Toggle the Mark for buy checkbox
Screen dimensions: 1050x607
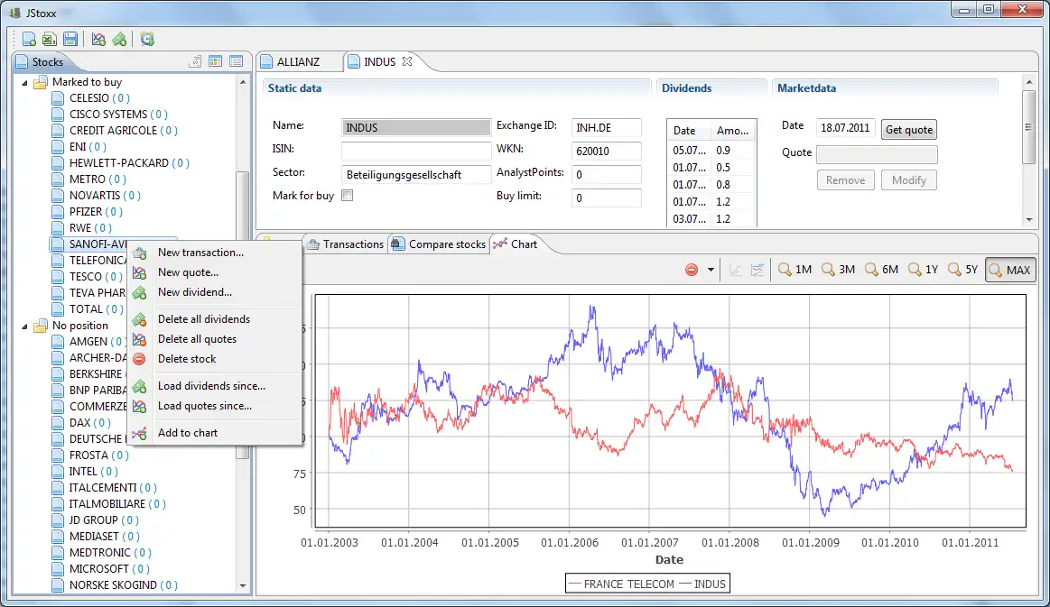pos(348,196)
